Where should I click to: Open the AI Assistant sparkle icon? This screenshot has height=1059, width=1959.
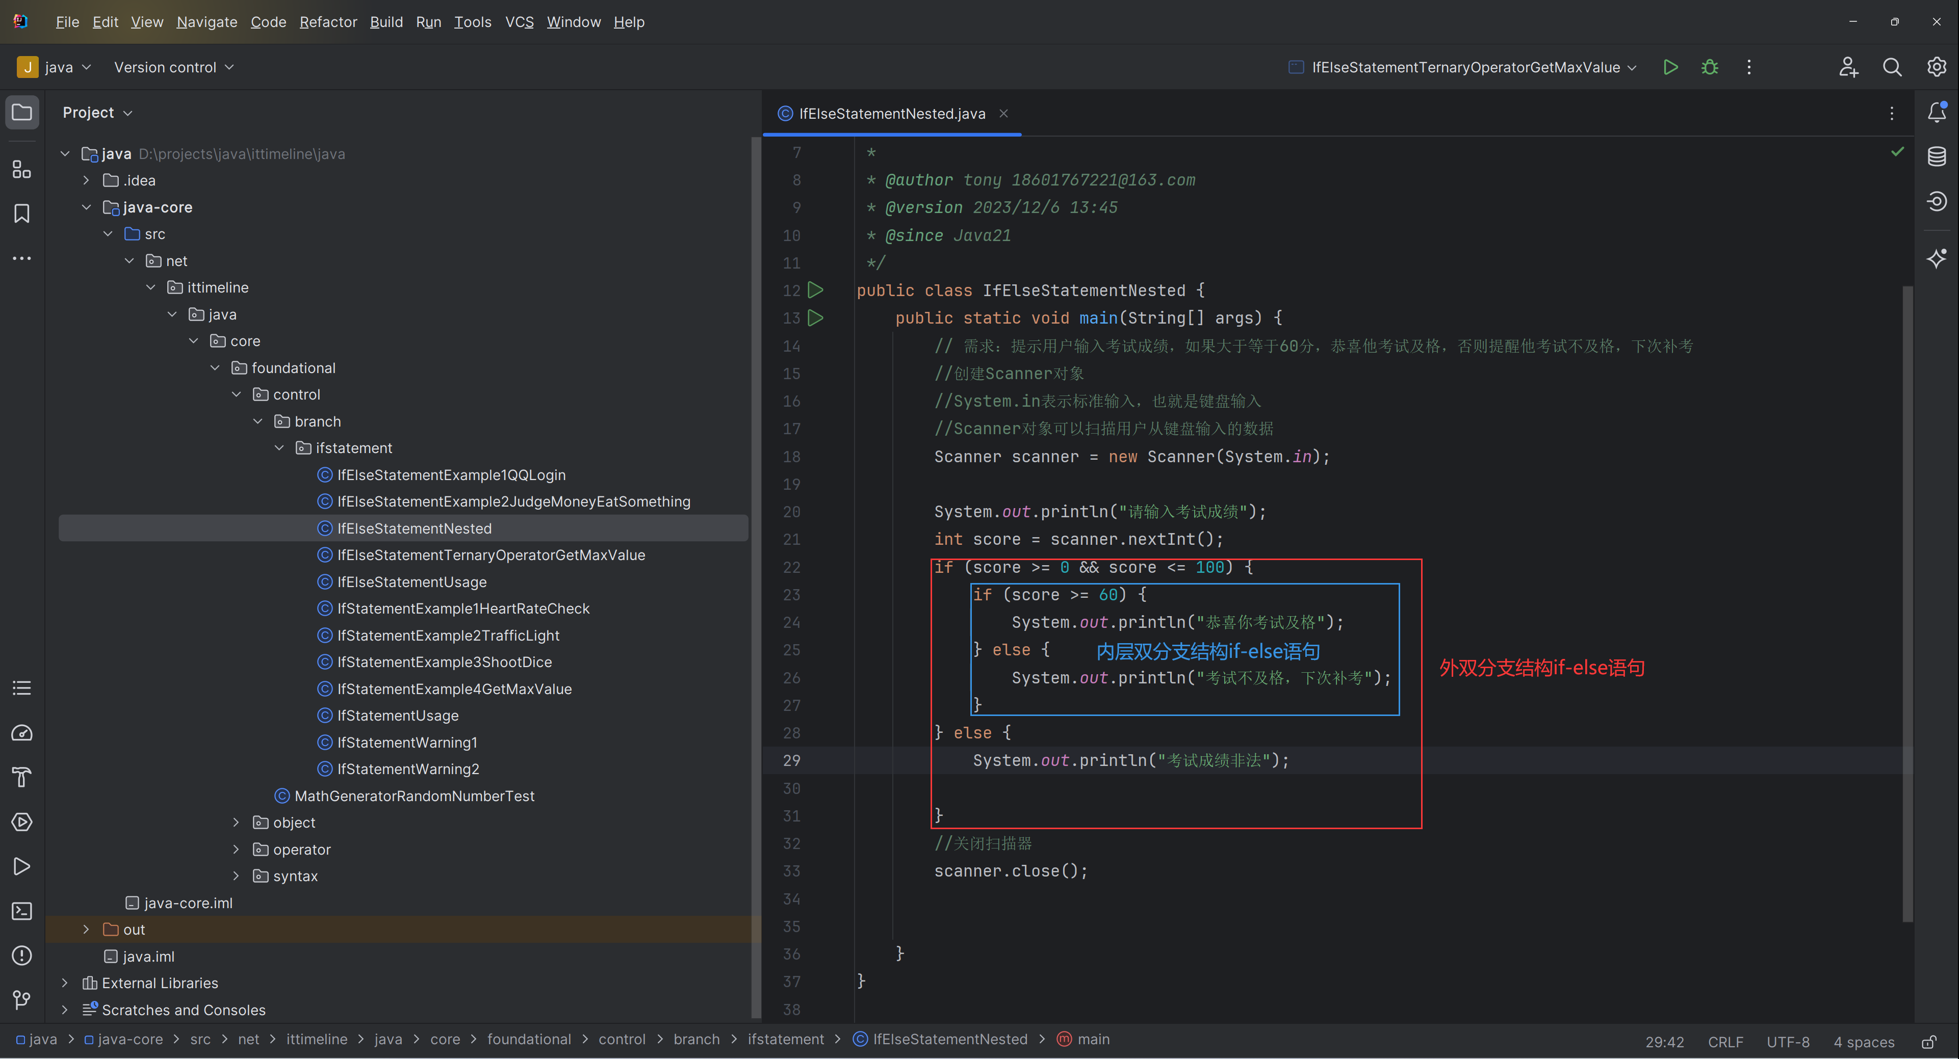pyautogui.click(x=1936, y=258)
